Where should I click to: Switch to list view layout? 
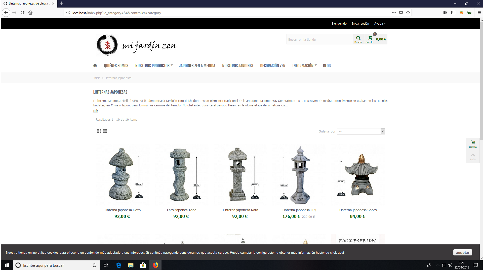coord(105,131)
